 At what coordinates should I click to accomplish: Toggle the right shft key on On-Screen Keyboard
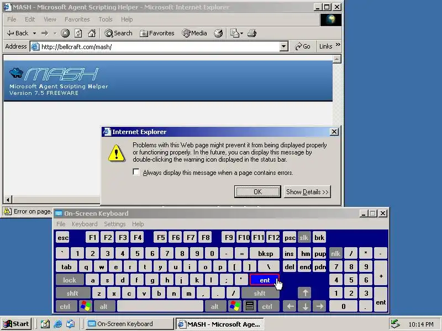(x=260, y=293)
